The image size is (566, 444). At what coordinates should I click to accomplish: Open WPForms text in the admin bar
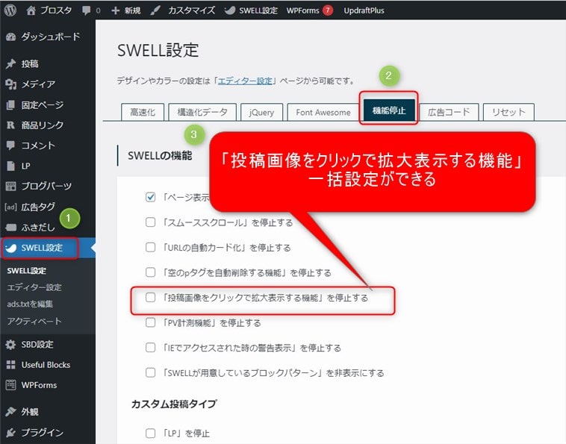(302, 10)
